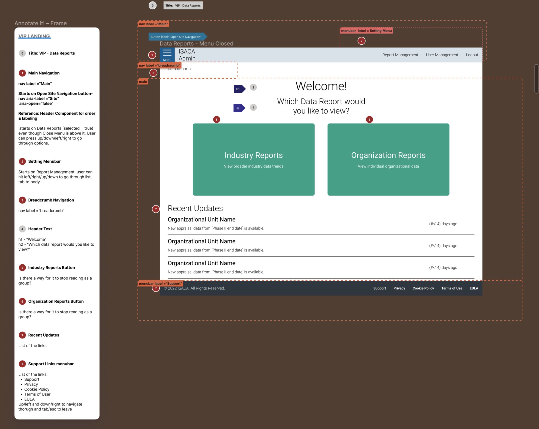The image size is (539, 429).
Task: Click annotation badge 2 above Setting Menu
Action: click(361, 41)
